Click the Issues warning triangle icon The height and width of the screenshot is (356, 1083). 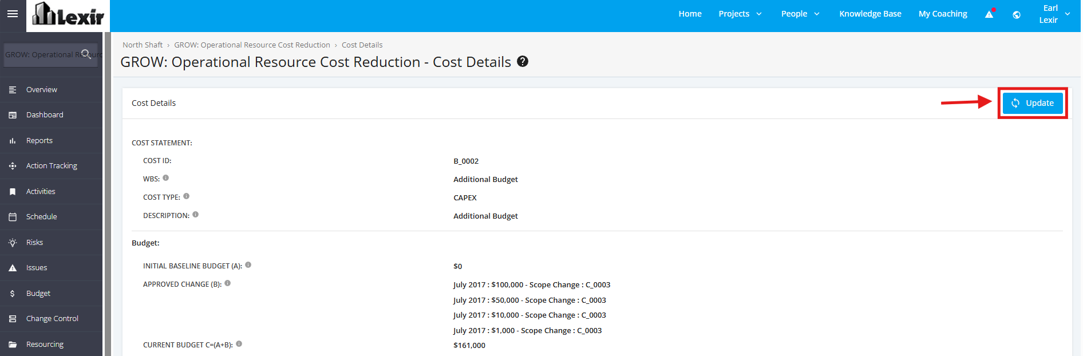pyautogui.click(x=13, y=268)
